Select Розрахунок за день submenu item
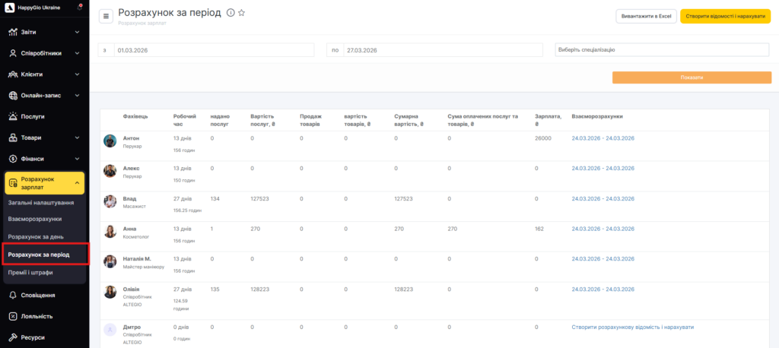This screenshot has width=779, height=348. point(36,236)
